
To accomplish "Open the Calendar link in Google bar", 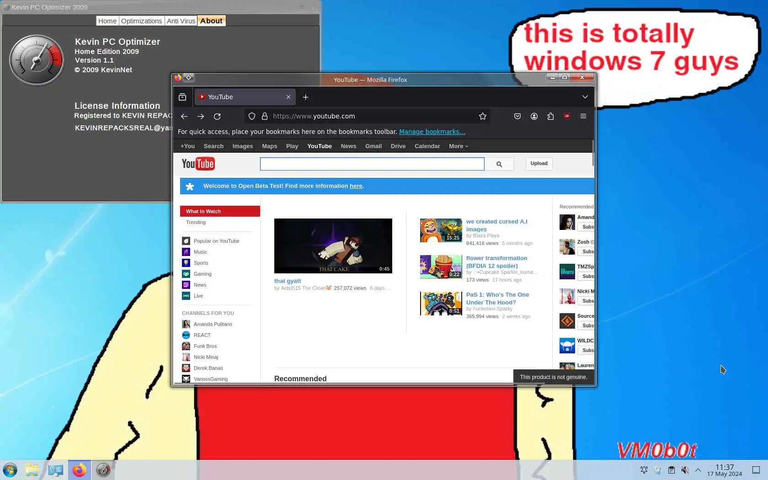I will 427,146.
